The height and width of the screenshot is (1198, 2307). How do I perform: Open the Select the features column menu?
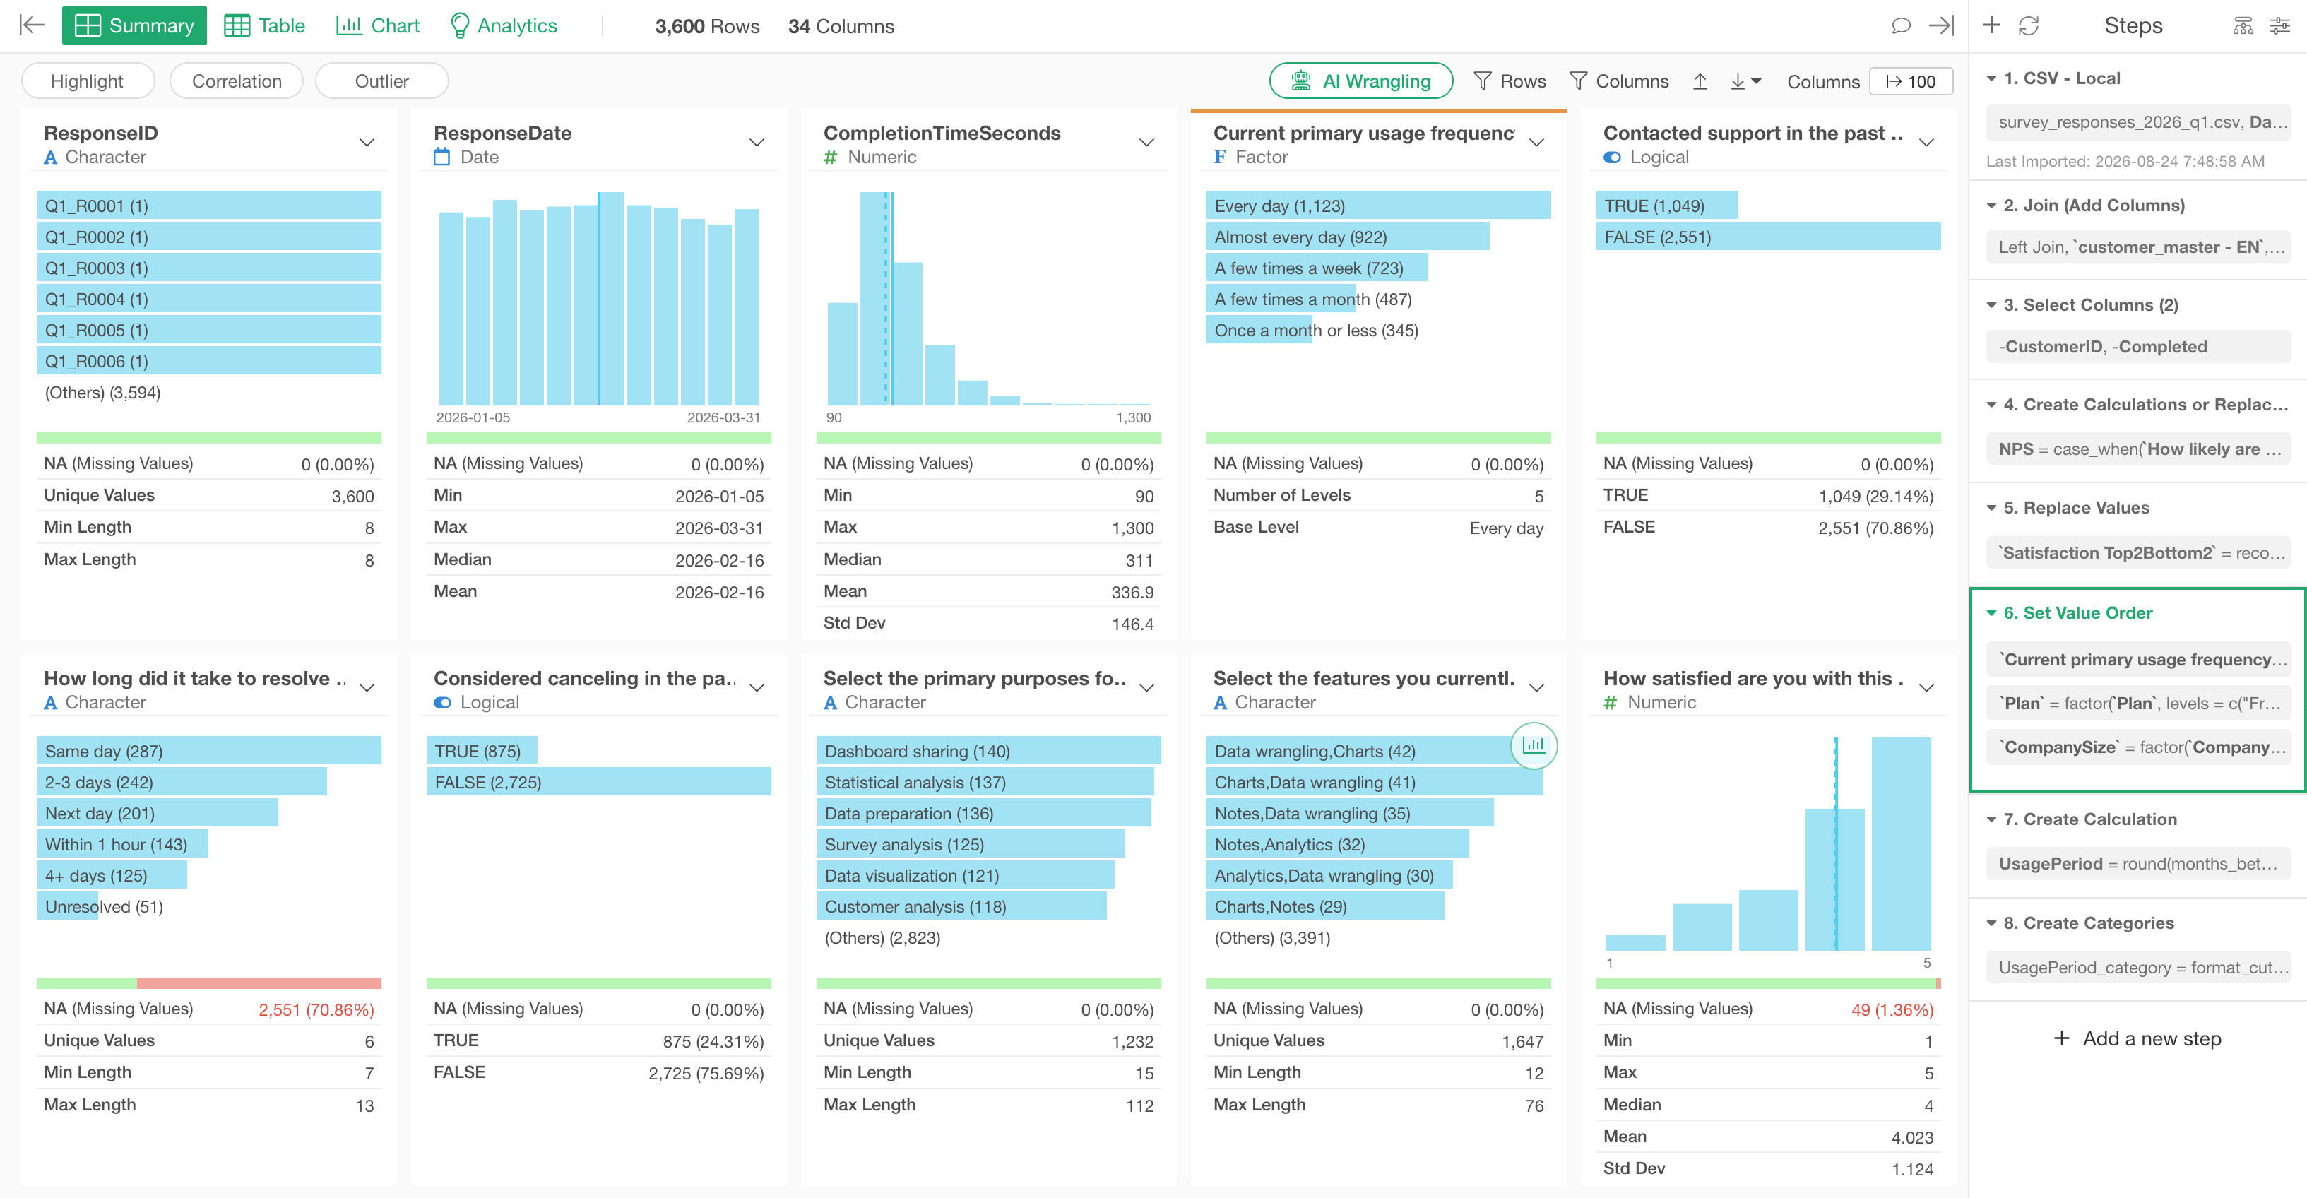coord(1537,687)
